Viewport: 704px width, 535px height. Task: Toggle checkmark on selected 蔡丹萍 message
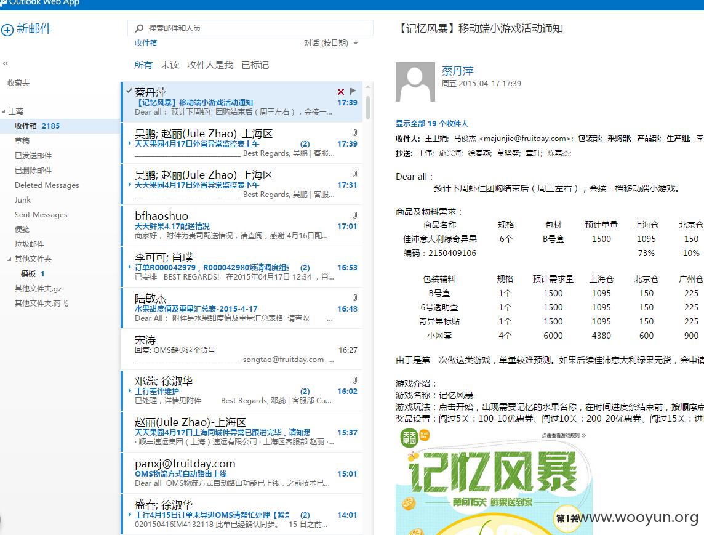129,91
